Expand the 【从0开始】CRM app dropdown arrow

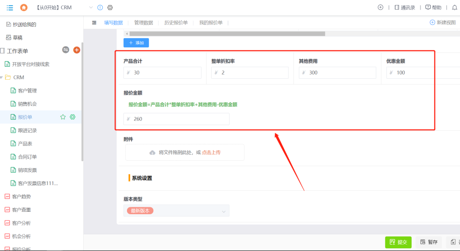pos(91,8)
